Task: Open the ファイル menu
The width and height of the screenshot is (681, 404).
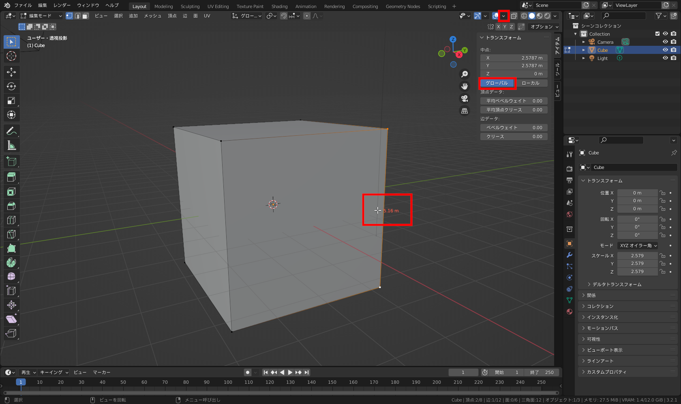Action: (23, 5)
